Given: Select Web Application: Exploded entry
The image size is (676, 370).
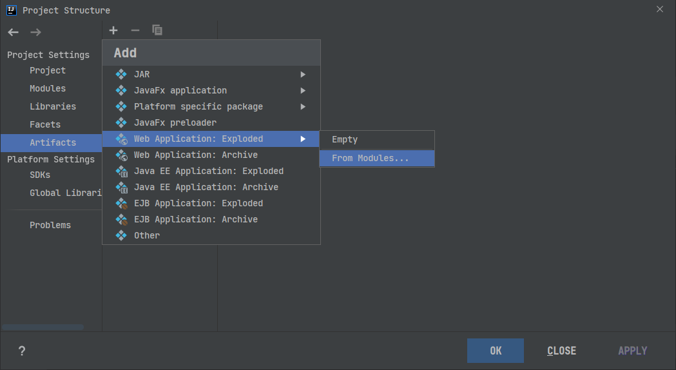Looking at the screenshot, I should pyautogui.click(x=211, y=139).
